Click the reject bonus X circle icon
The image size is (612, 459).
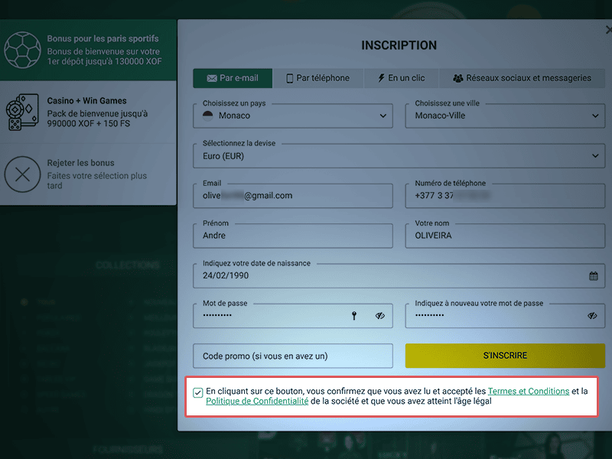pyautogui.click(x=22, y=174)
